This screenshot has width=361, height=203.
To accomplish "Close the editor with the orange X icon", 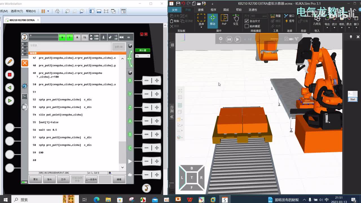I will [x=25, y=63].
